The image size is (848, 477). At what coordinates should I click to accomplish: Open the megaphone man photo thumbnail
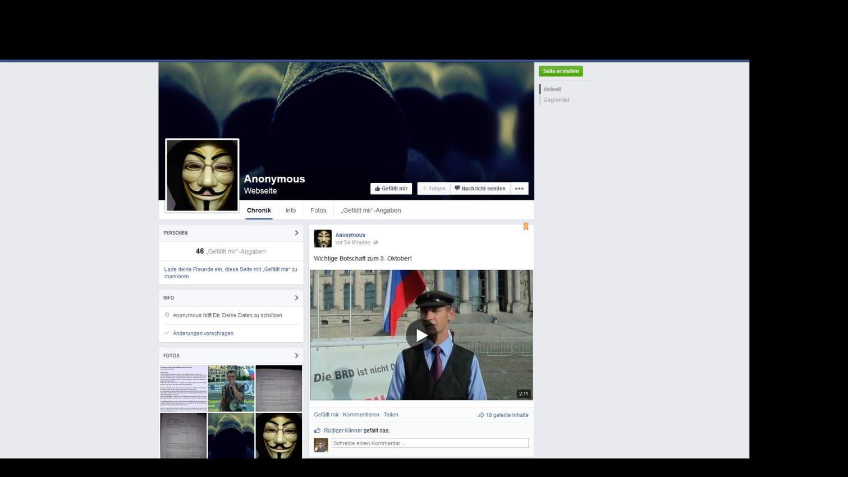[x=231, y=388]
